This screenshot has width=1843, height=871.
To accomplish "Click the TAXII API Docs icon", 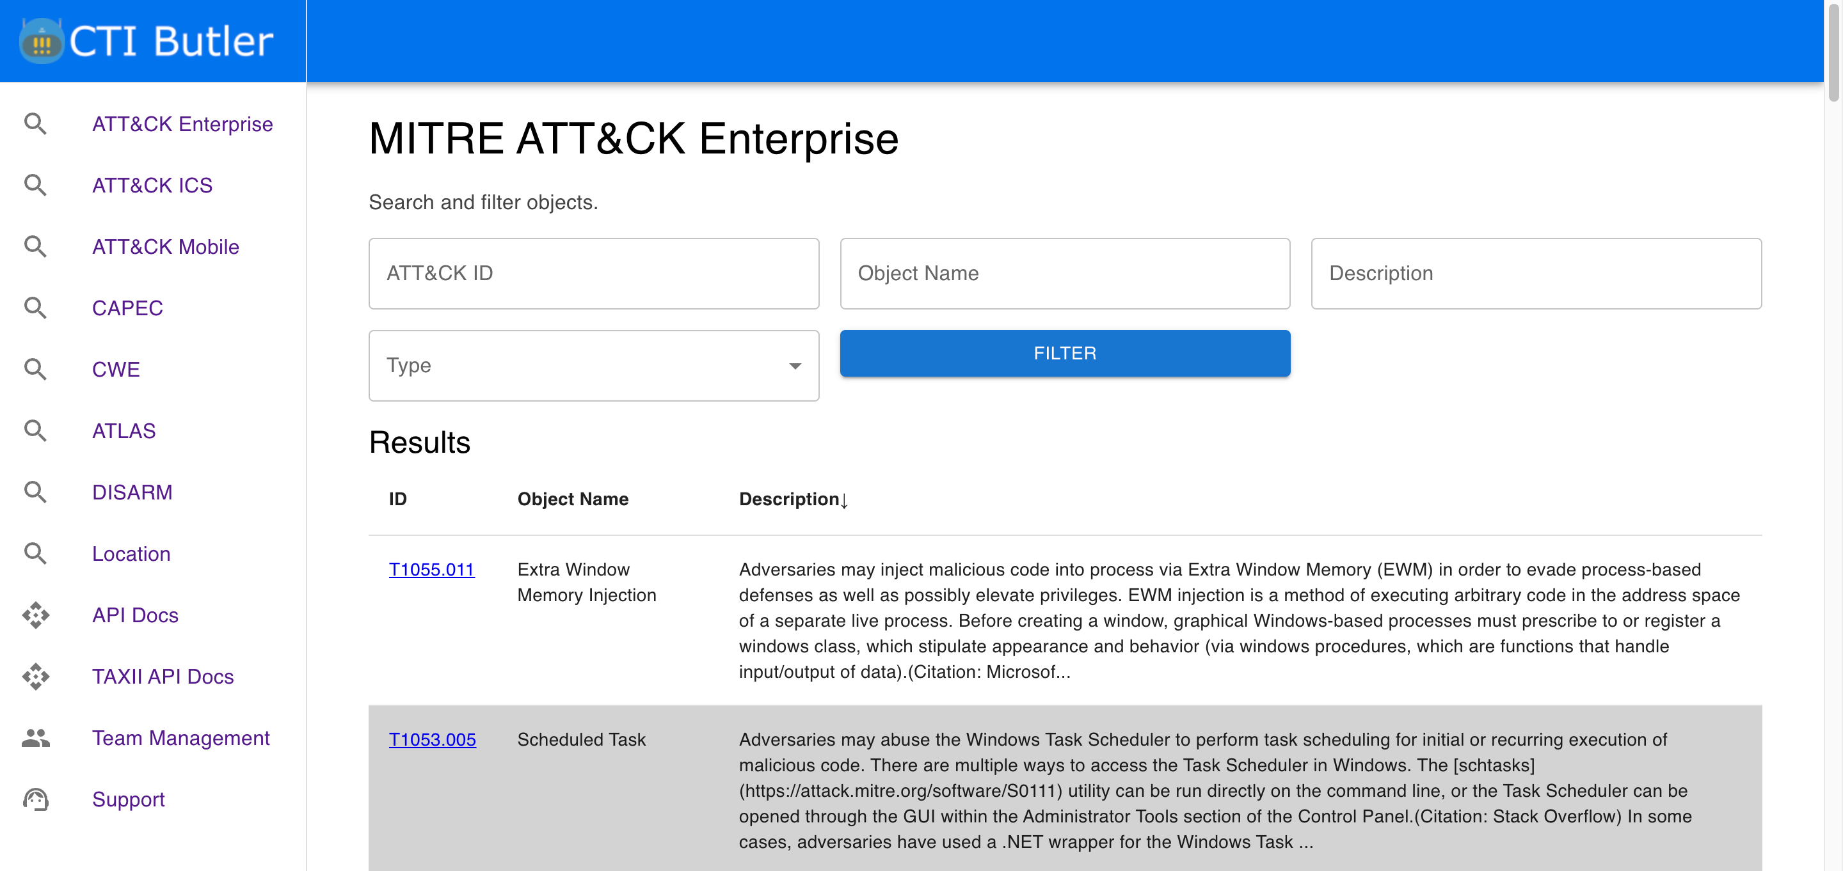I will (x=35, y=677).
